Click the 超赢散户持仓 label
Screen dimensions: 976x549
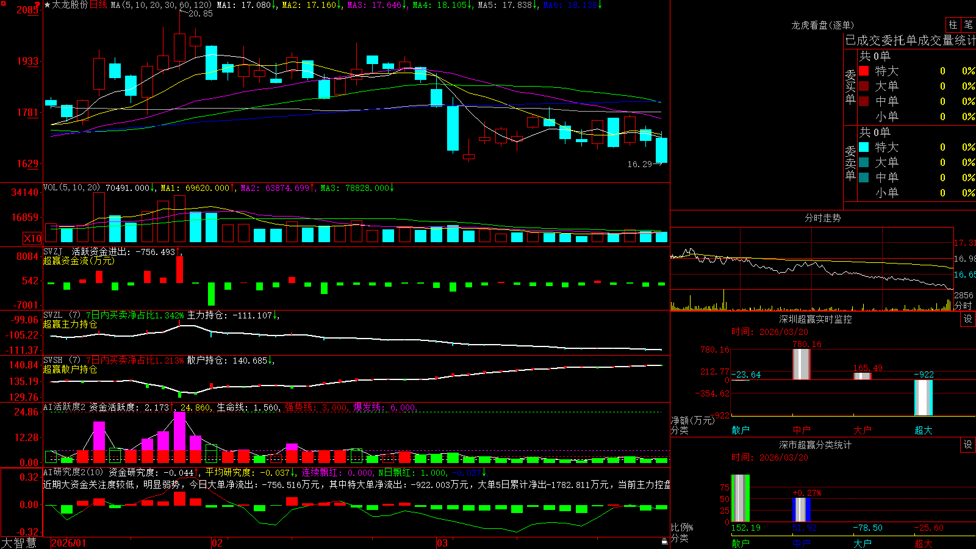70,369
